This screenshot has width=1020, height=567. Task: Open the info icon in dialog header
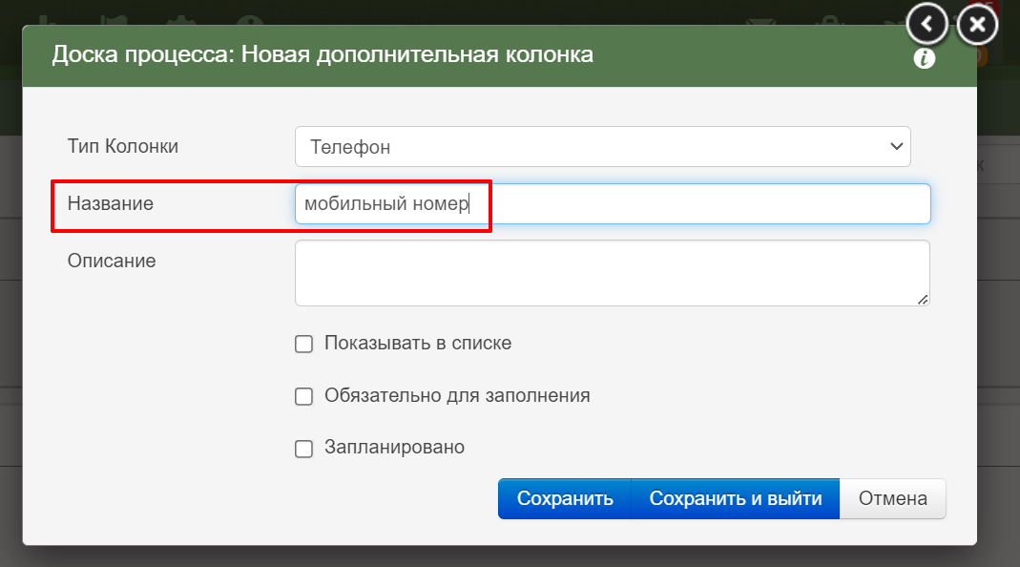click(925, 58)
